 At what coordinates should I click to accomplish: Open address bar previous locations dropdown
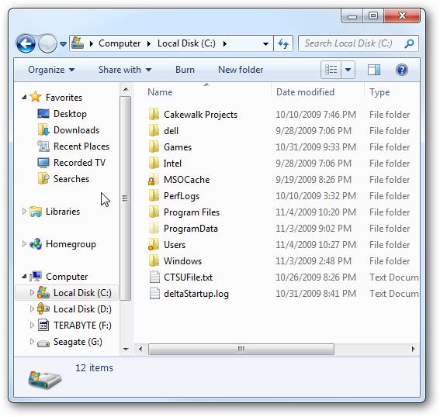click(x=265, y=43)
